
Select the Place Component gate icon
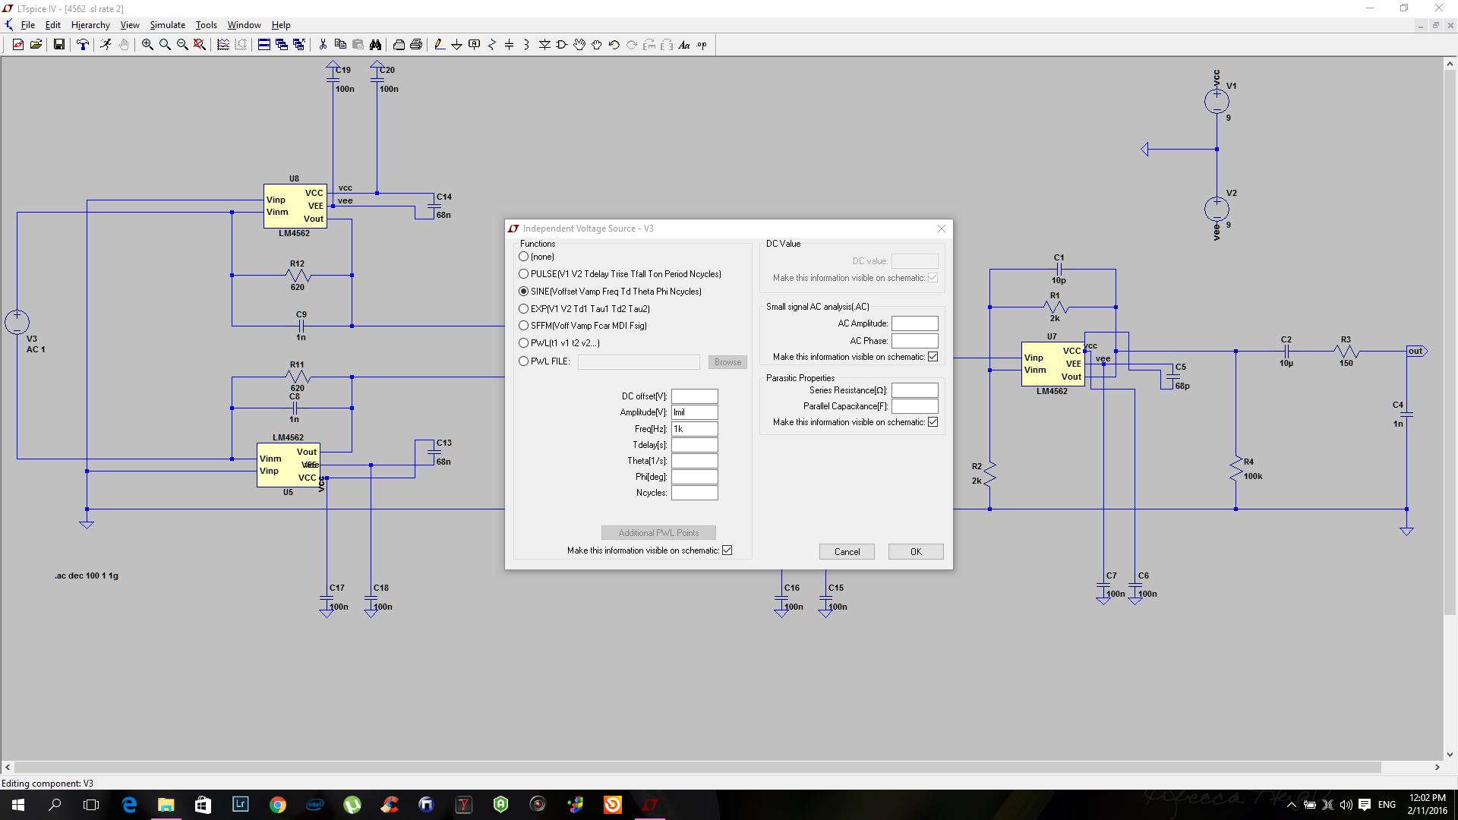click(562, 45)
